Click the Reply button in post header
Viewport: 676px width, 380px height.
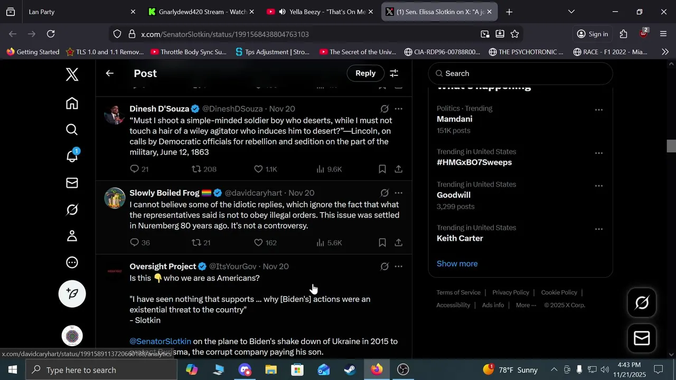point(365,73)
